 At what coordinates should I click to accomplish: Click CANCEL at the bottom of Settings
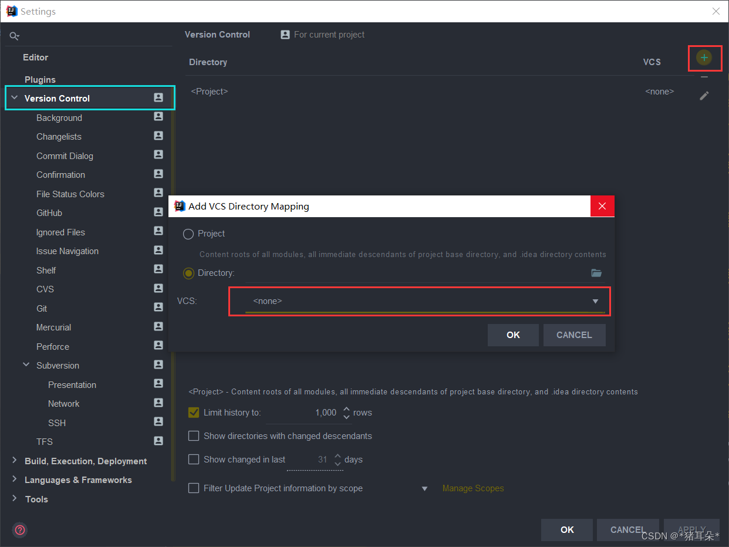pos(627,530)
